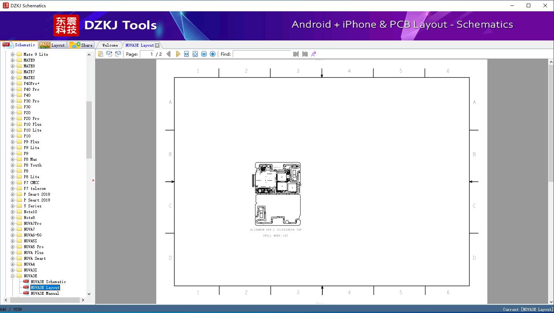The width and height of the screenshot is (554, 313).
Task: Select the NOVA Plus folder label
Action: (x=34, y=253)
